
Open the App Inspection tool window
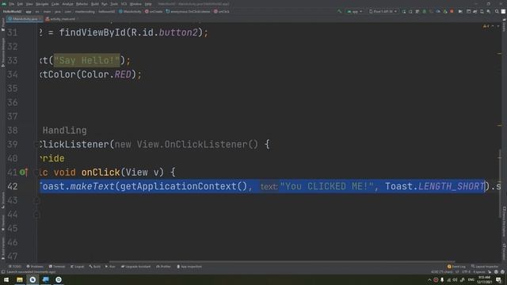coord(189,267)
